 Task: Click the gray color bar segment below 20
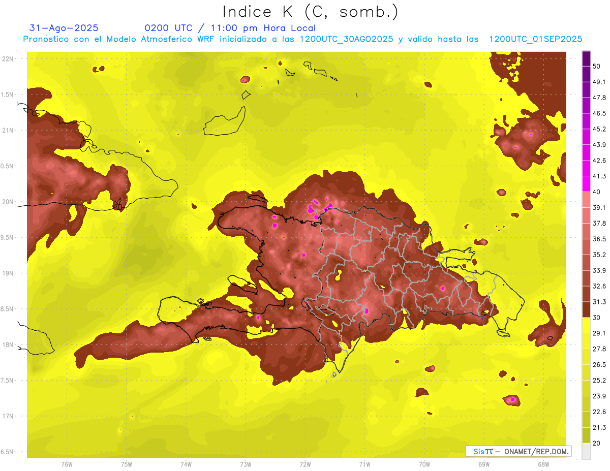pos(586,451)
